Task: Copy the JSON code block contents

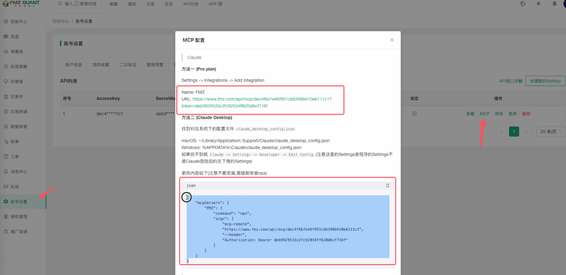Action: tap(387, 186)
